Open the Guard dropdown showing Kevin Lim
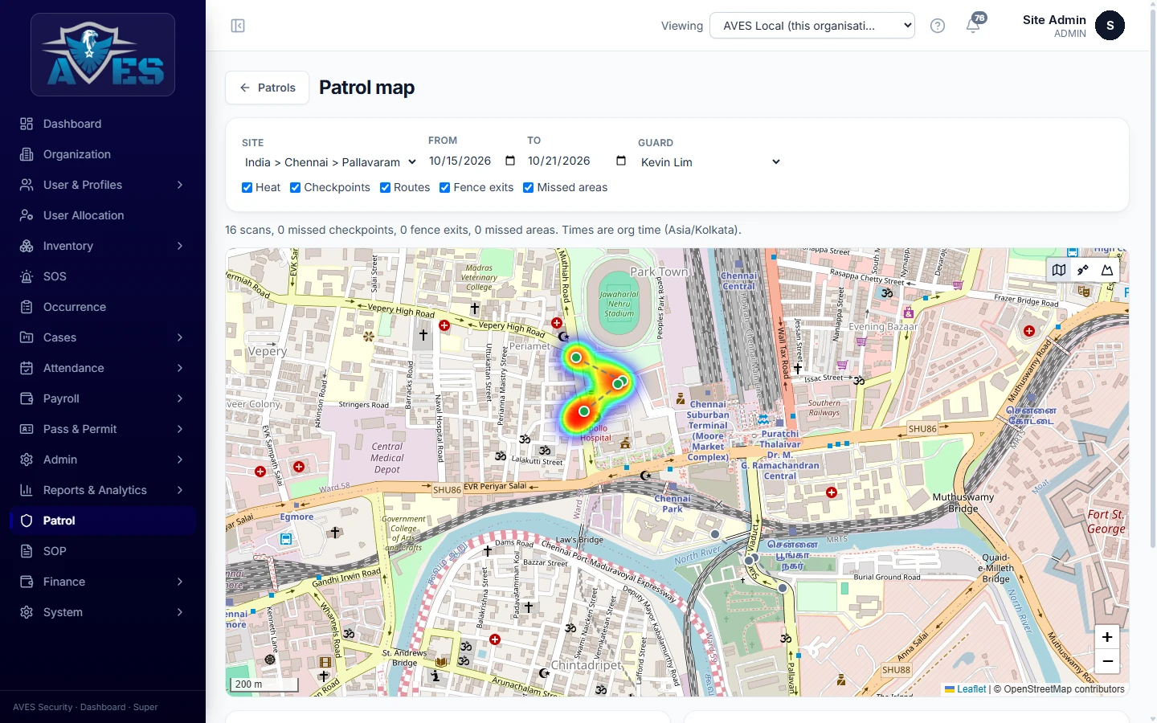 pyautogui.click(x=710, y=162)
